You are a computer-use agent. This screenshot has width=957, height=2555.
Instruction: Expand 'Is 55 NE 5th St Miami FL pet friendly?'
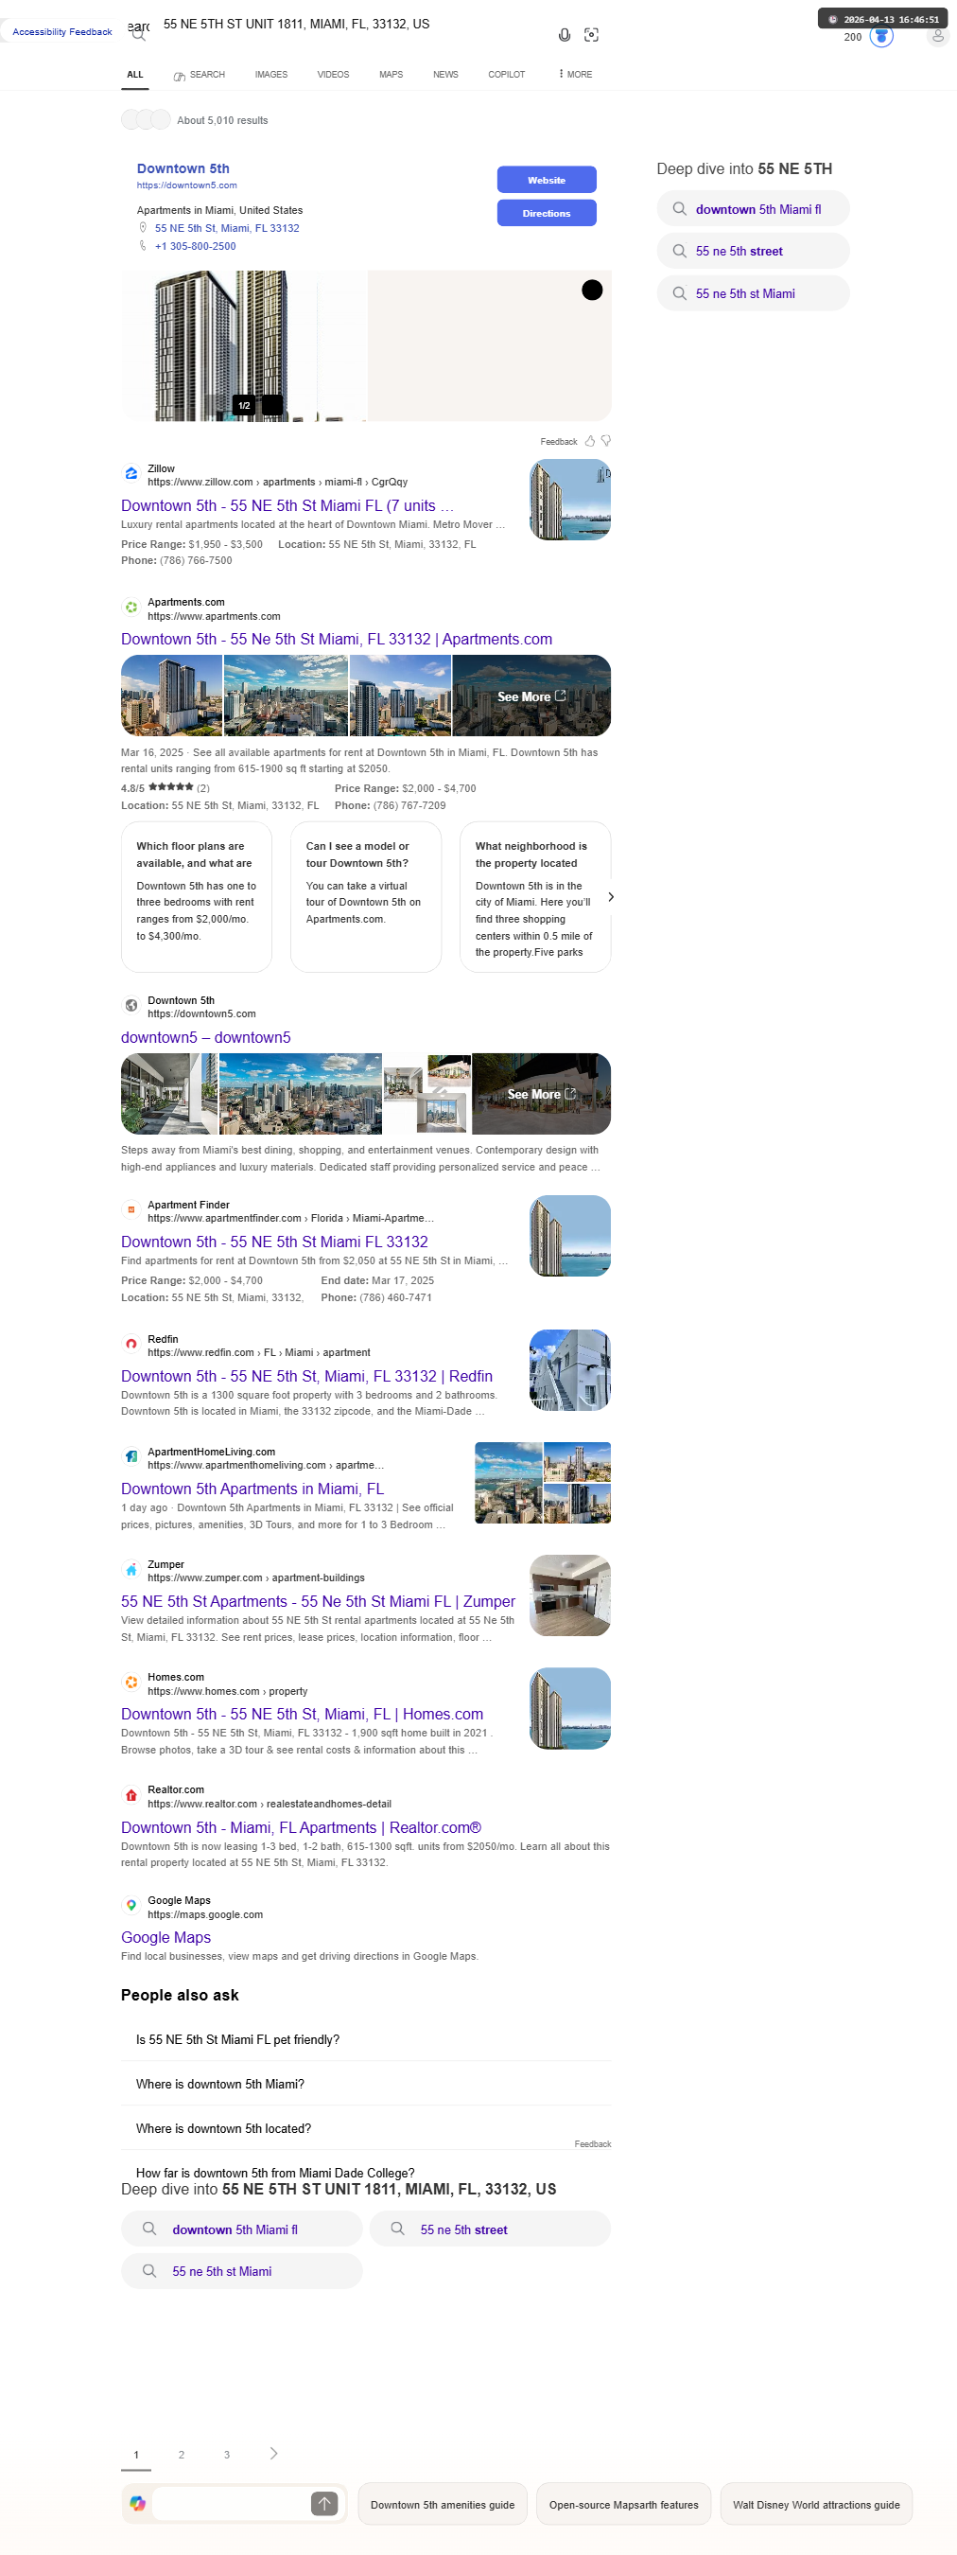point(366,2039)
